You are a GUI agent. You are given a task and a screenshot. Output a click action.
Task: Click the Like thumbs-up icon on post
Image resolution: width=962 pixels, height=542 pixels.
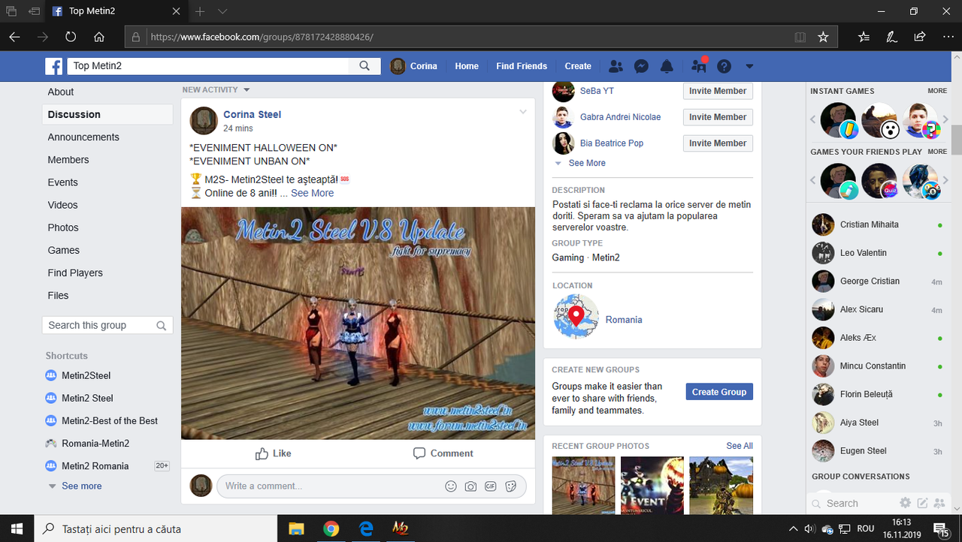point(262,453)
